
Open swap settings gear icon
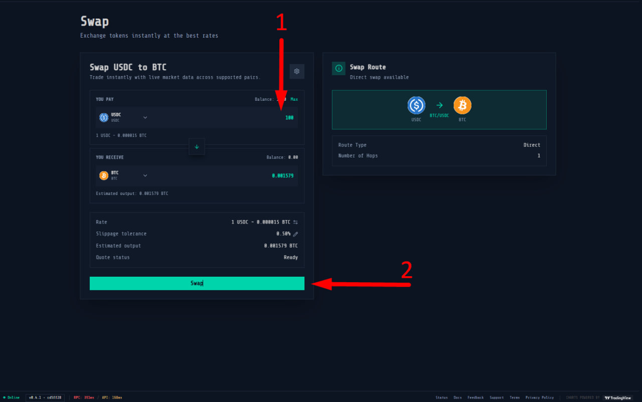tap(297, 71)
